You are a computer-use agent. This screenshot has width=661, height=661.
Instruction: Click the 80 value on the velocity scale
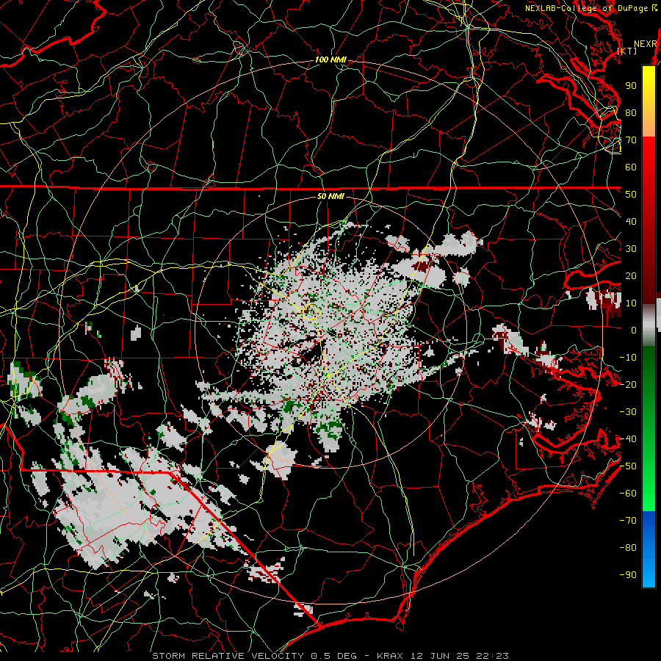[631, 113]
